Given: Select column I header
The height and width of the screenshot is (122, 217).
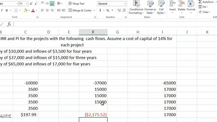Looking at the screenshot, I should pyautogui.click(x=162, y=32).
